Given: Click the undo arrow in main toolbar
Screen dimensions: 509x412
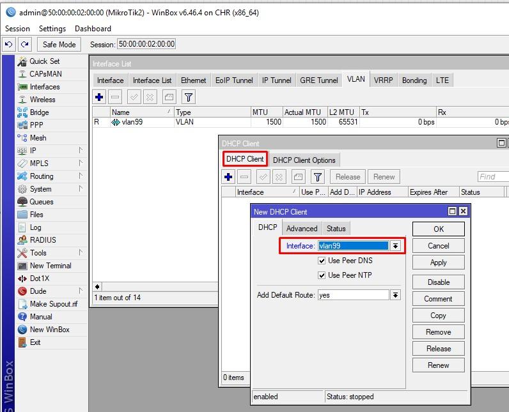Looking at the screenshot, I should tap(9, 44).
